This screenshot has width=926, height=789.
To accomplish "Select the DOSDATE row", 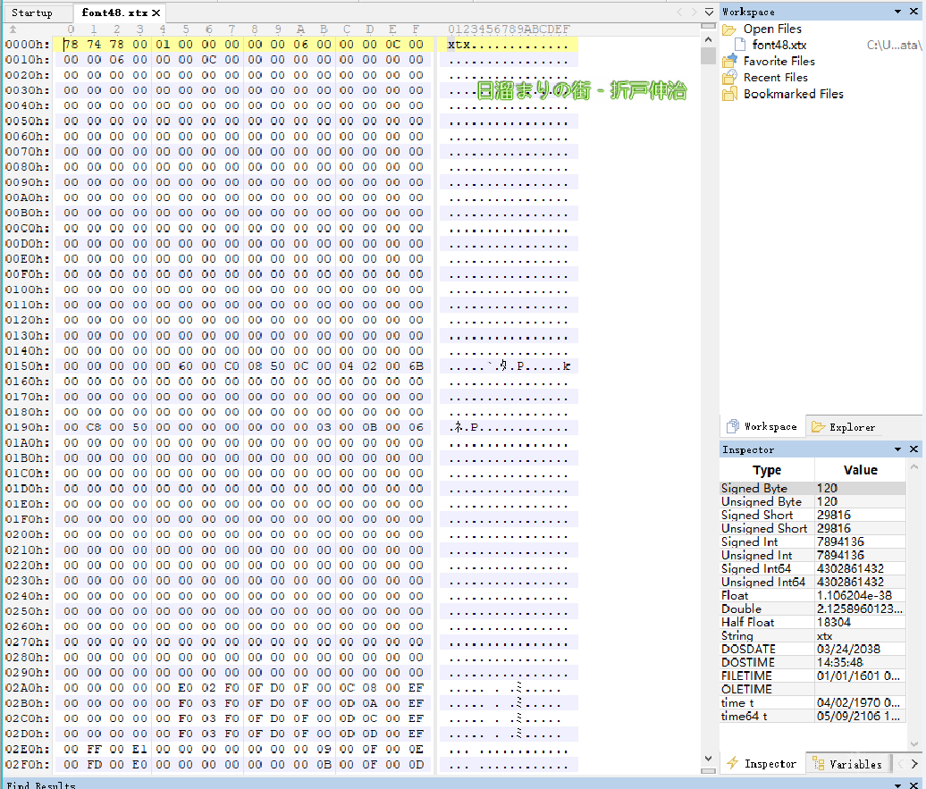I will tap(812, 649).
